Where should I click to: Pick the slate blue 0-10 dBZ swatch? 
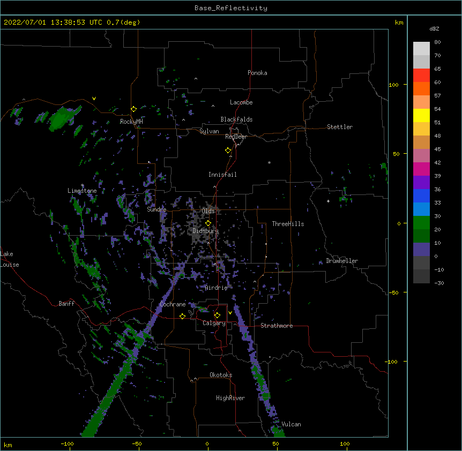[x=421, y=250]
